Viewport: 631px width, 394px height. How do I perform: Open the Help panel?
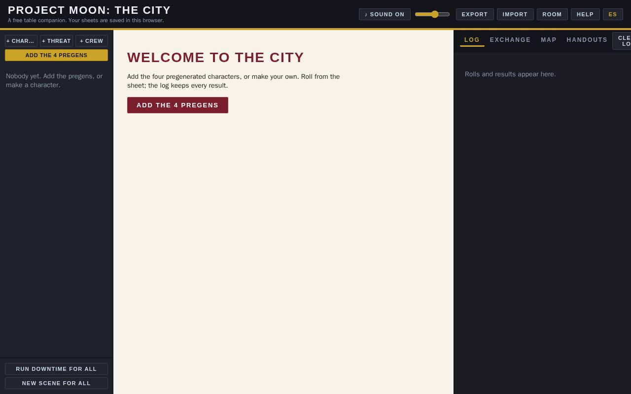pyautogui.click(x=585, y=14)
